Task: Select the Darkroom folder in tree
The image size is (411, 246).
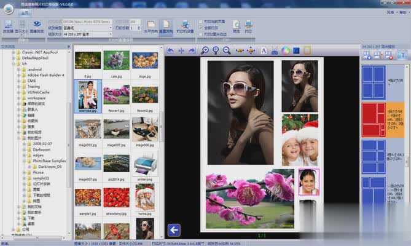Action: click(x=41, y=149)
